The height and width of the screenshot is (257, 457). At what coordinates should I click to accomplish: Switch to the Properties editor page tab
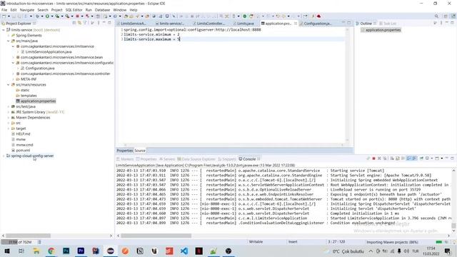click(125, 151)
